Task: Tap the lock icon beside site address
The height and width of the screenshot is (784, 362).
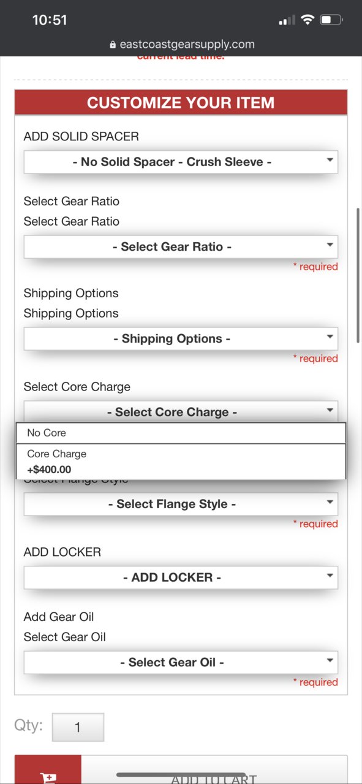Action: [x=112, y=45]
